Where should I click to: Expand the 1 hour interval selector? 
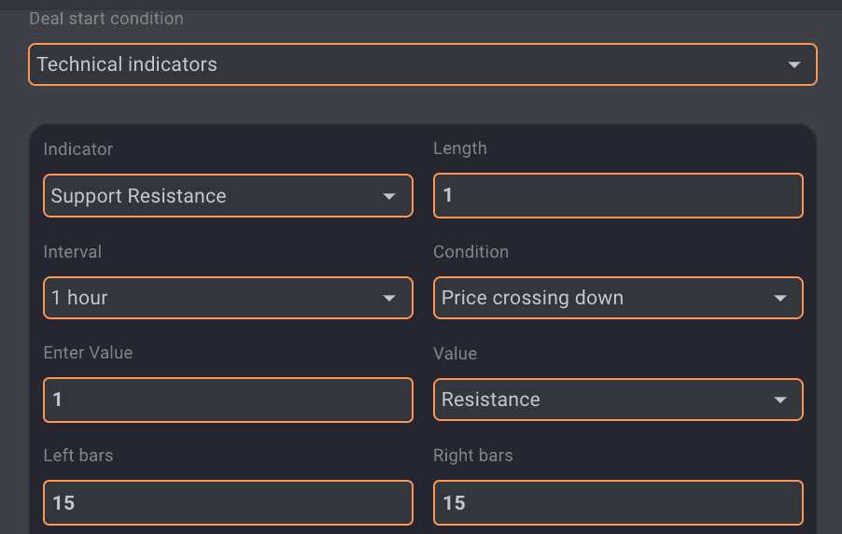[215, 298]
